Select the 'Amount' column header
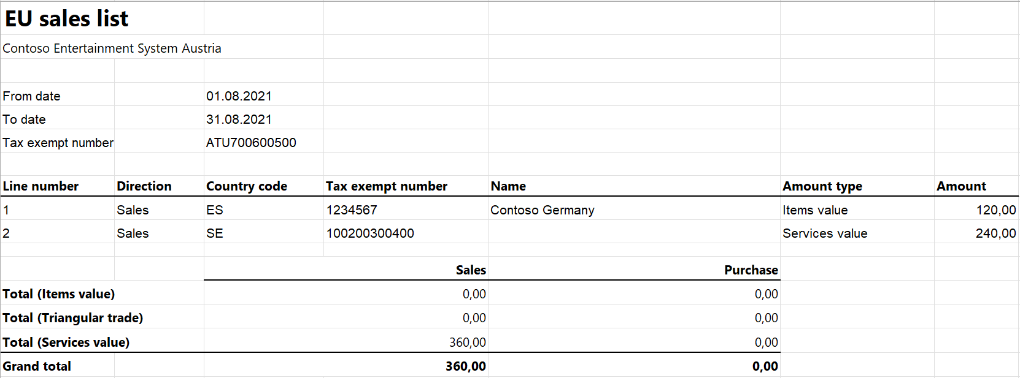The image size is (1020, 378). point(961,186)
